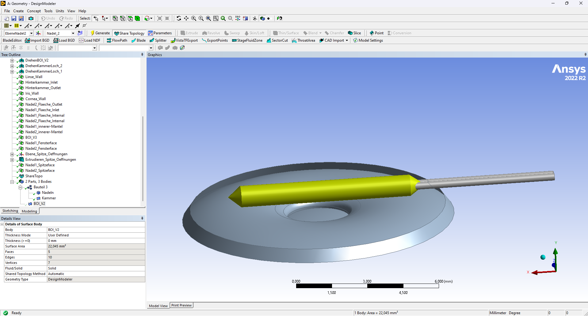Click the Slice tool
The image size is (588, 316).
tap(354, 33)
